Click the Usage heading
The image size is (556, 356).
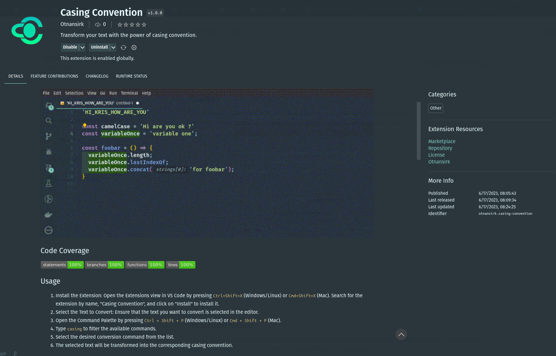pyautogui.click(x=51, y=281)
